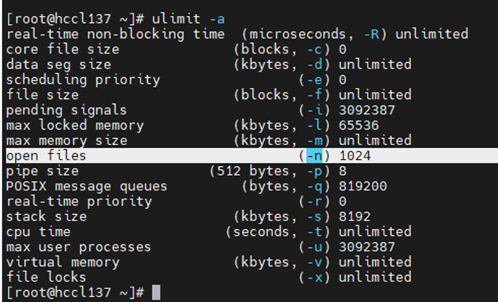498x302 pixels.
Task: Click the stack size value 8192
Action: [x=355, y=217]
